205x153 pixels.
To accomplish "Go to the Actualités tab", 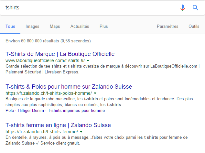I will pos(80,26).
